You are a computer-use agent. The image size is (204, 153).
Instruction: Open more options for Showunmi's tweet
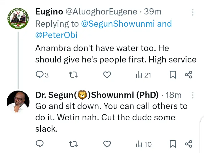(x=193, y=95)
